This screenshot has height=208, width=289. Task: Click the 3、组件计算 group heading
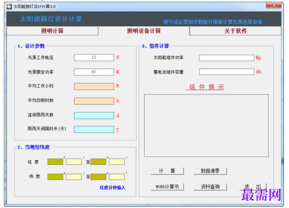tap(155, 46)
